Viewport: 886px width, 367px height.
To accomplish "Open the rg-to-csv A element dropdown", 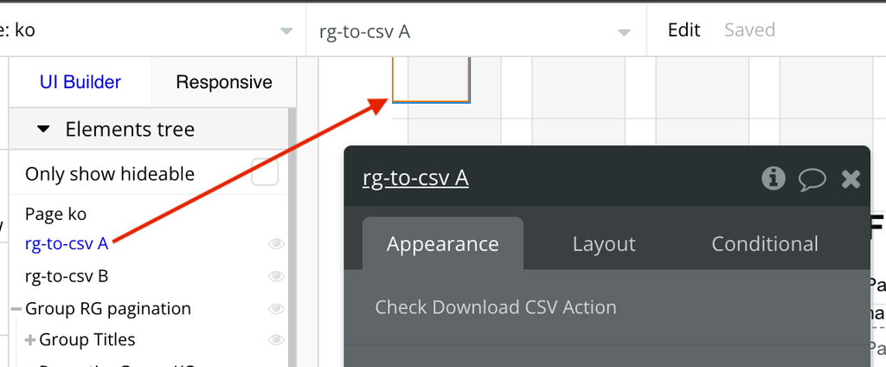I will point(623,32).
